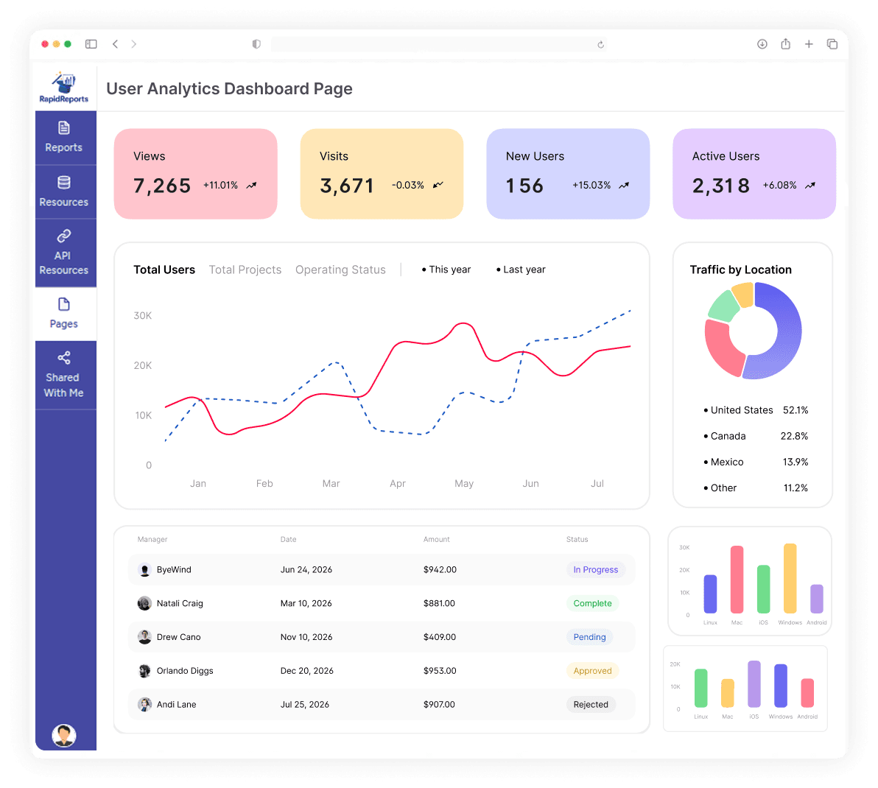This screenshot has width=878, height=788.
Task: Select the green donut chart segment
Action: point(723,306)
